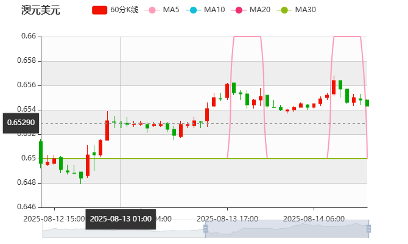Click the unselected left part of zoom slider
The height and width of the screenshot is (244, 408).
[122, 229]
